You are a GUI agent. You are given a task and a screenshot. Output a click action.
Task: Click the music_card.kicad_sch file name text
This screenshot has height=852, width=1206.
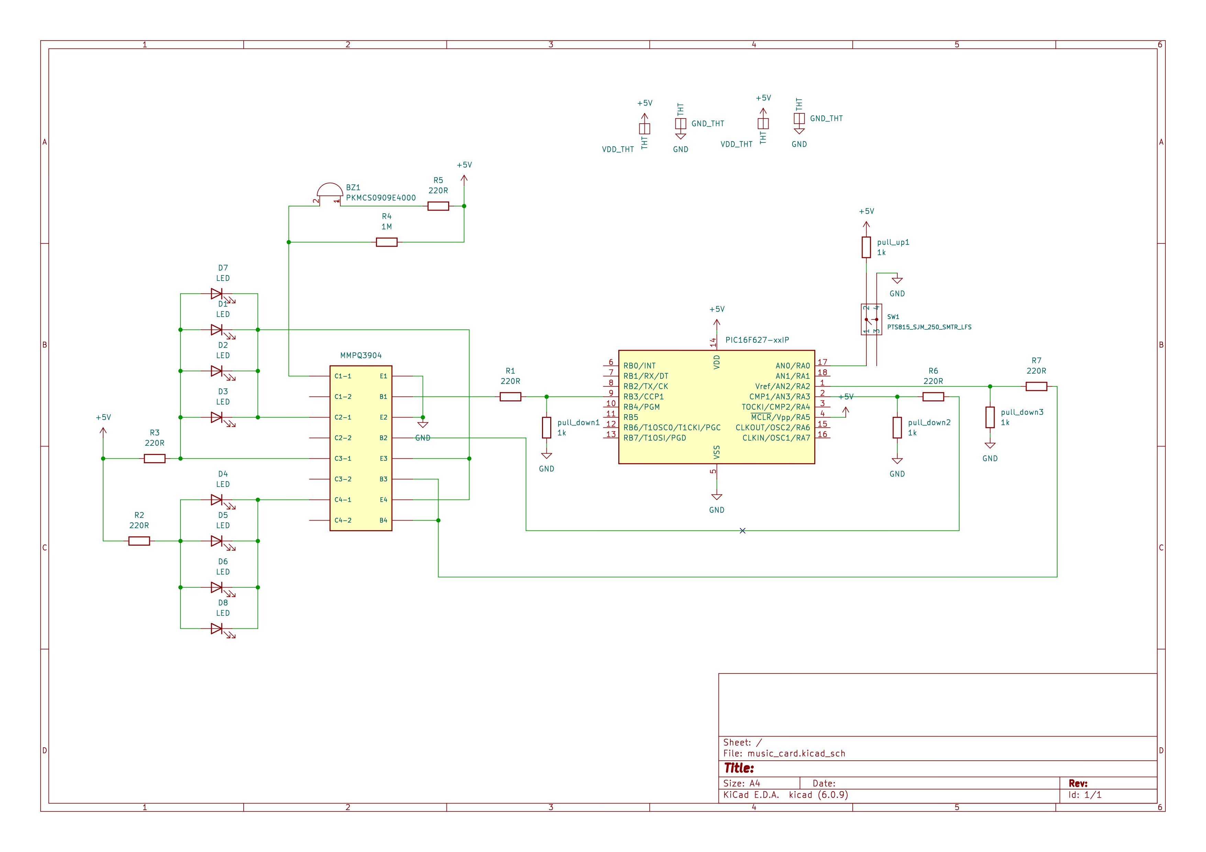(x=796, y=753)
